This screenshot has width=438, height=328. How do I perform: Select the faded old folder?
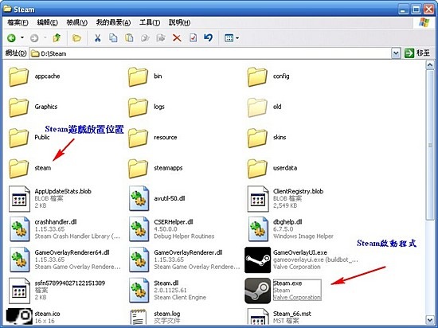(x=264, y=107)
